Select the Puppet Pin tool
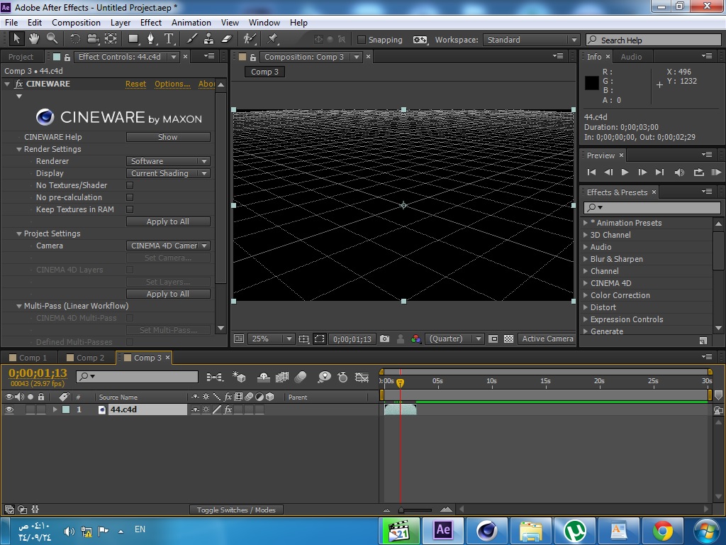This screenshot has height=545, width=726. (x=272, y=39)
